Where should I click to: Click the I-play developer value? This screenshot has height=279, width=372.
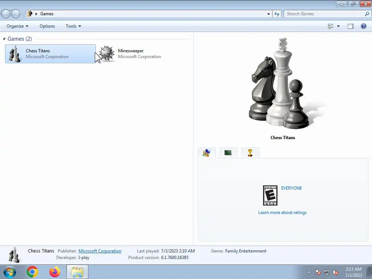point(84,258)
